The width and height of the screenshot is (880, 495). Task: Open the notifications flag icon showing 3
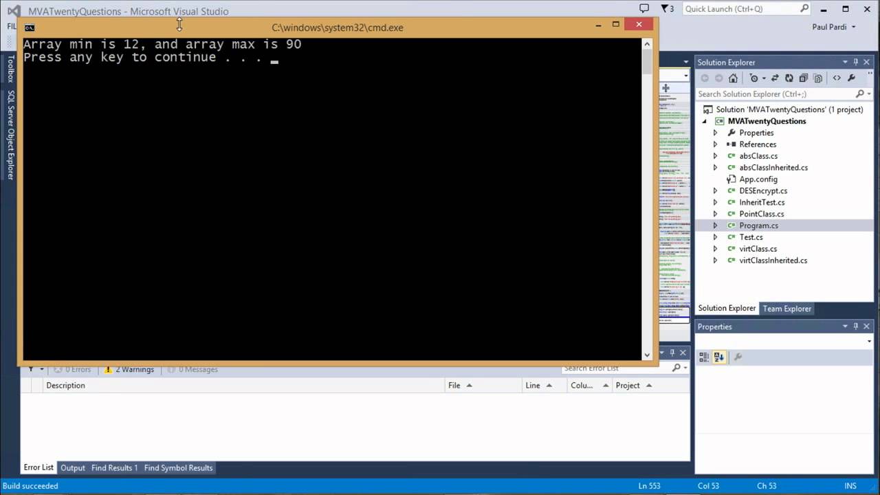pyautogui.click(x=667, y=8)
